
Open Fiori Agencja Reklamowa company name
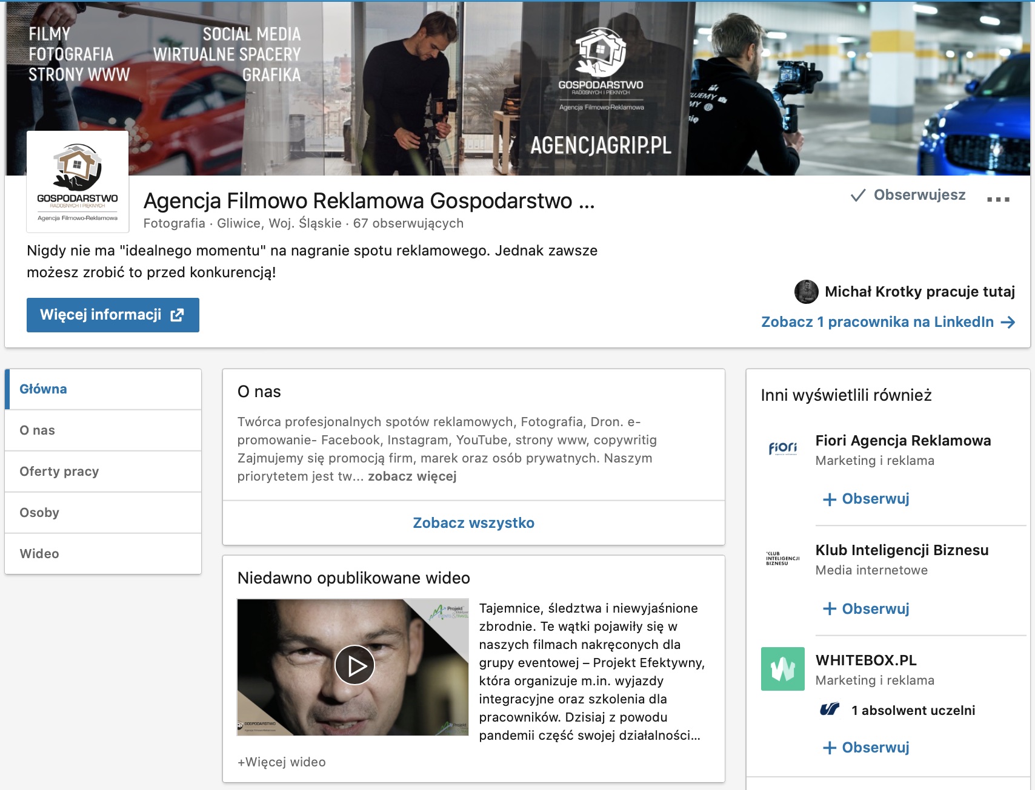[904, 441]
